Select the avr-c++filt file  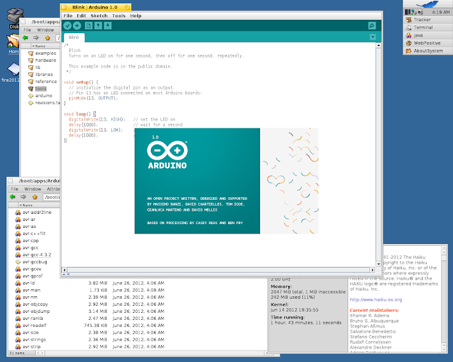coord(30,234)
